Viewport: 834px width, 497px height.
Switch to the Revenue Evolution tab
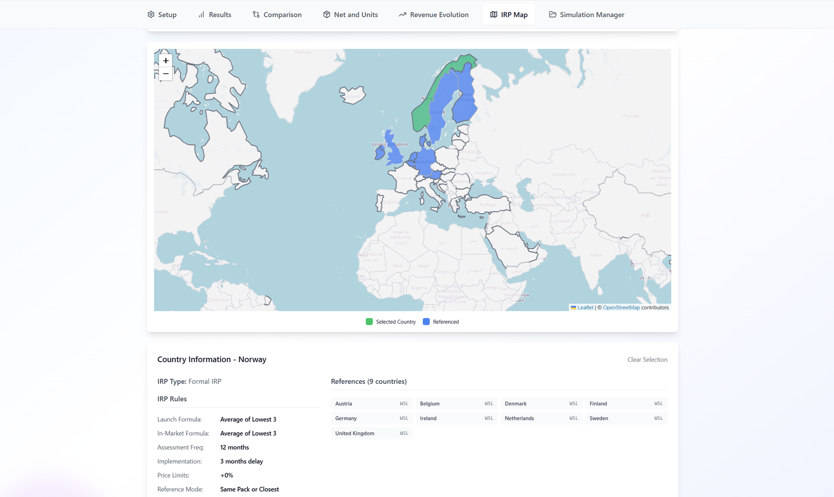(433, 14)
